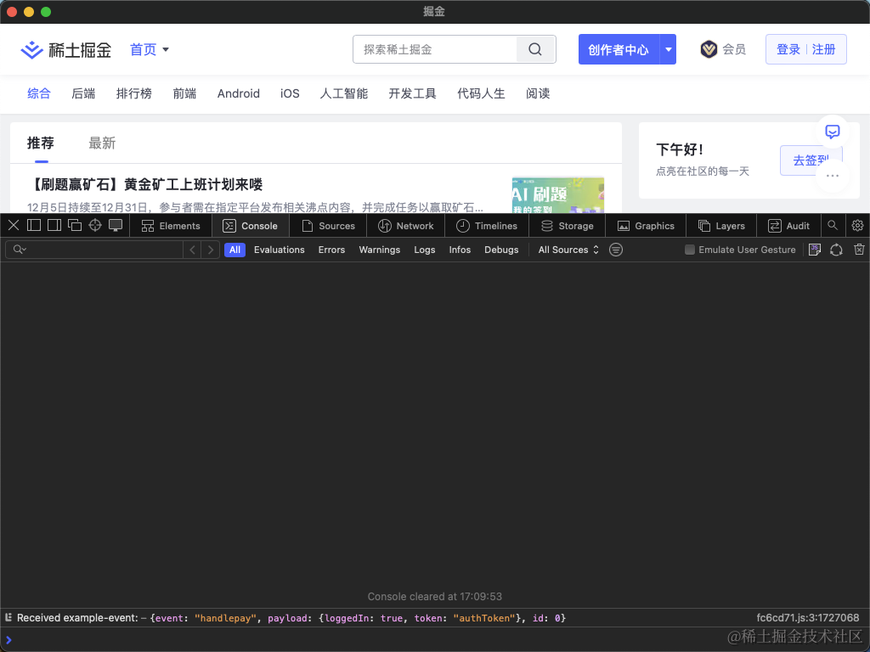Viewport: 870px width, 652px height.
Task: Expand the 创作者中心 dropdown arrow
Action: tap(668, 49)
